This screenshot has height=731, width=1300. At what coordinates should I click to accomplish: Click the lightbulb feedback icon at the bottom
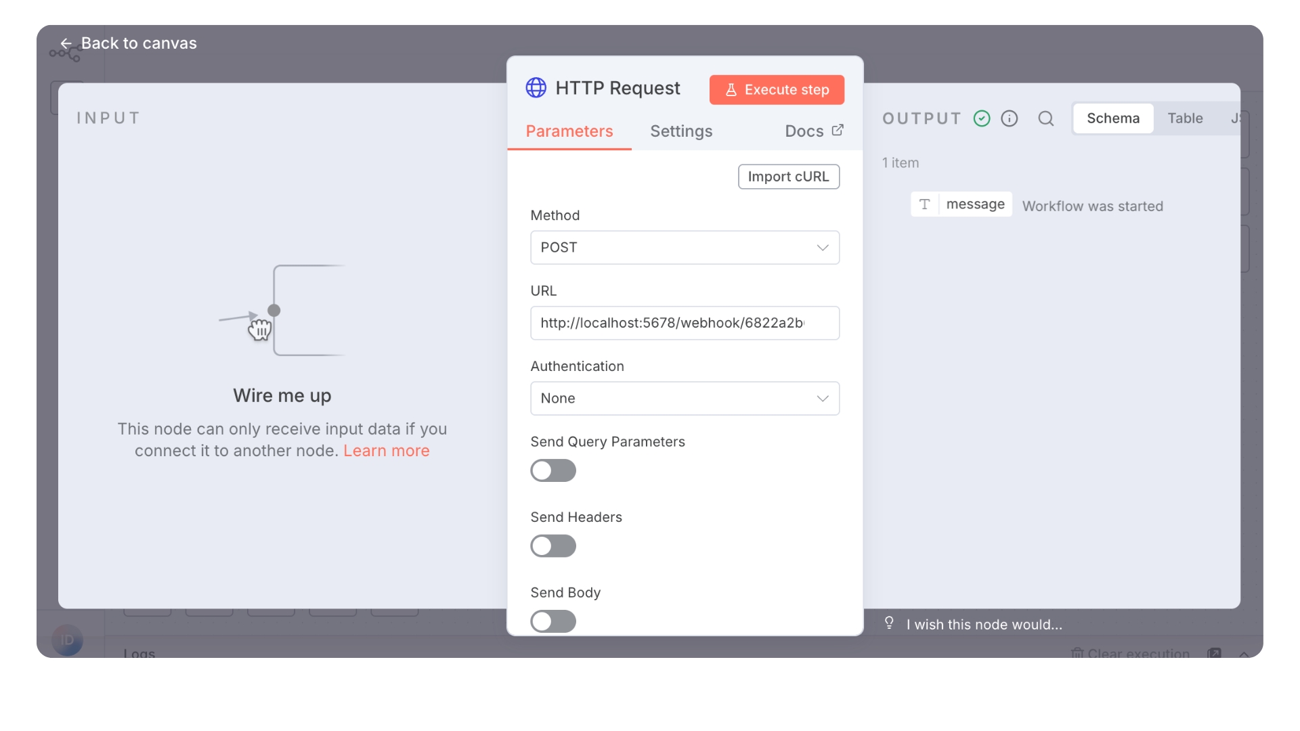click(888, 623)
